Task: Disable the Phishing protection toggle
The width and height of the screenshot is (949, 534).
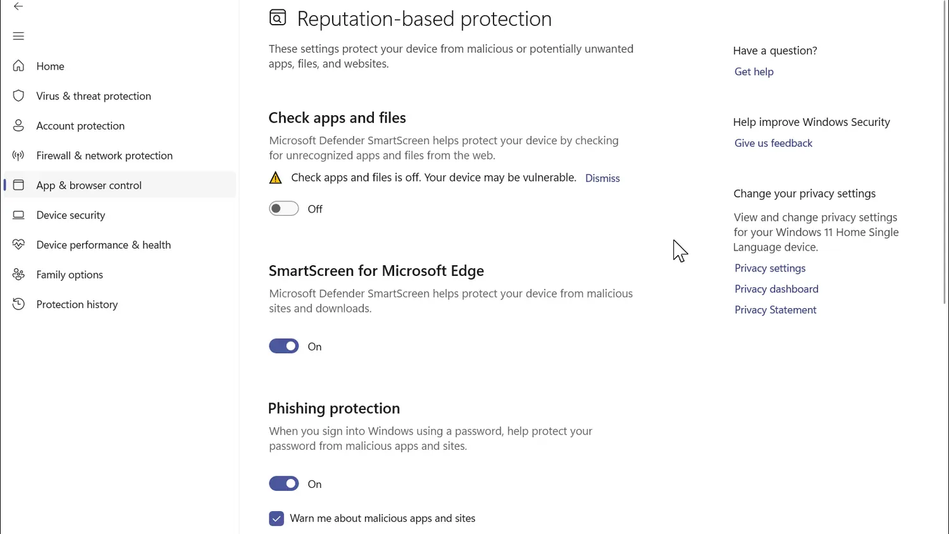Action: coord(283,483)
